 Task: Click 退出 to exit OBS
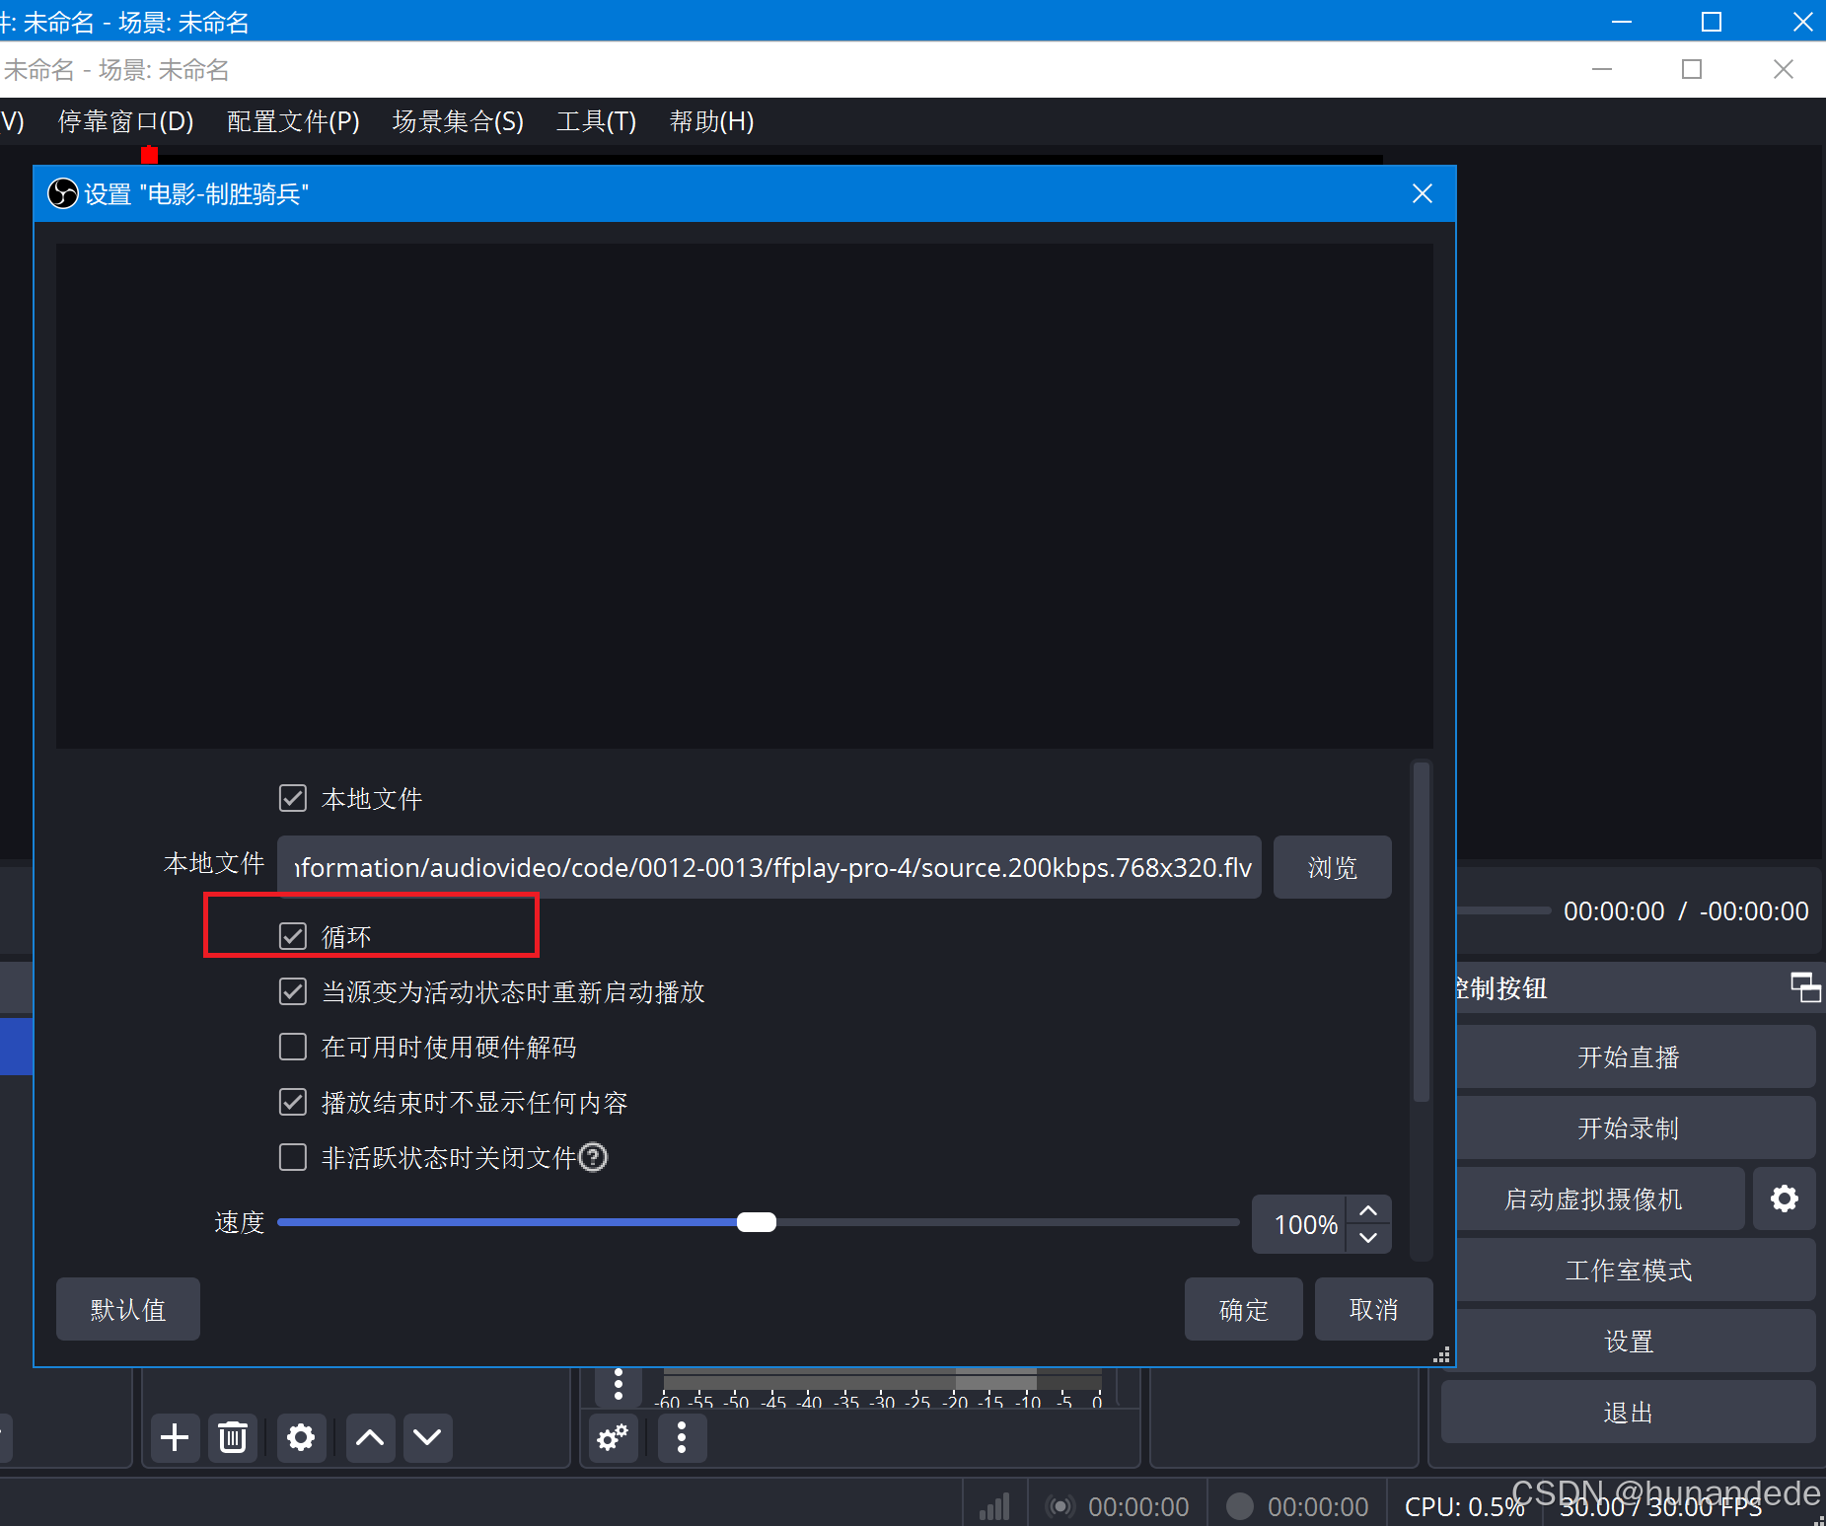click(1628, 1413)
